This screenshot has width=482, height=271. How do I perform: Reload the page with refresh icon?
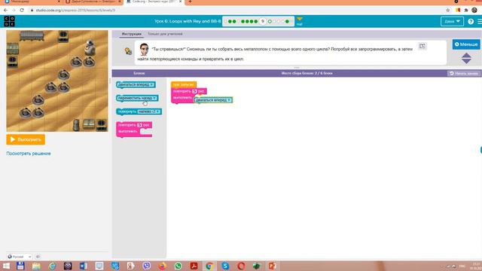pos(22,10)
